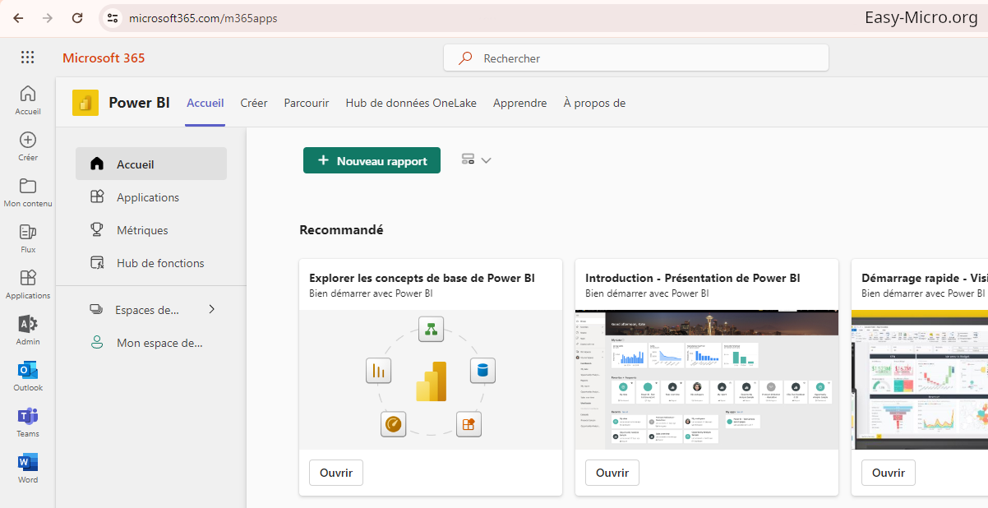
Task: Open the Apprendre tab
Action: coord(519,104)
